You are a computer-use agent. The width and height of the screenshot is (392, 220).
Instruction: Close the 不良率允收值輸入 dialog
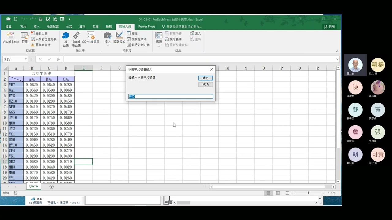(211, 69)
